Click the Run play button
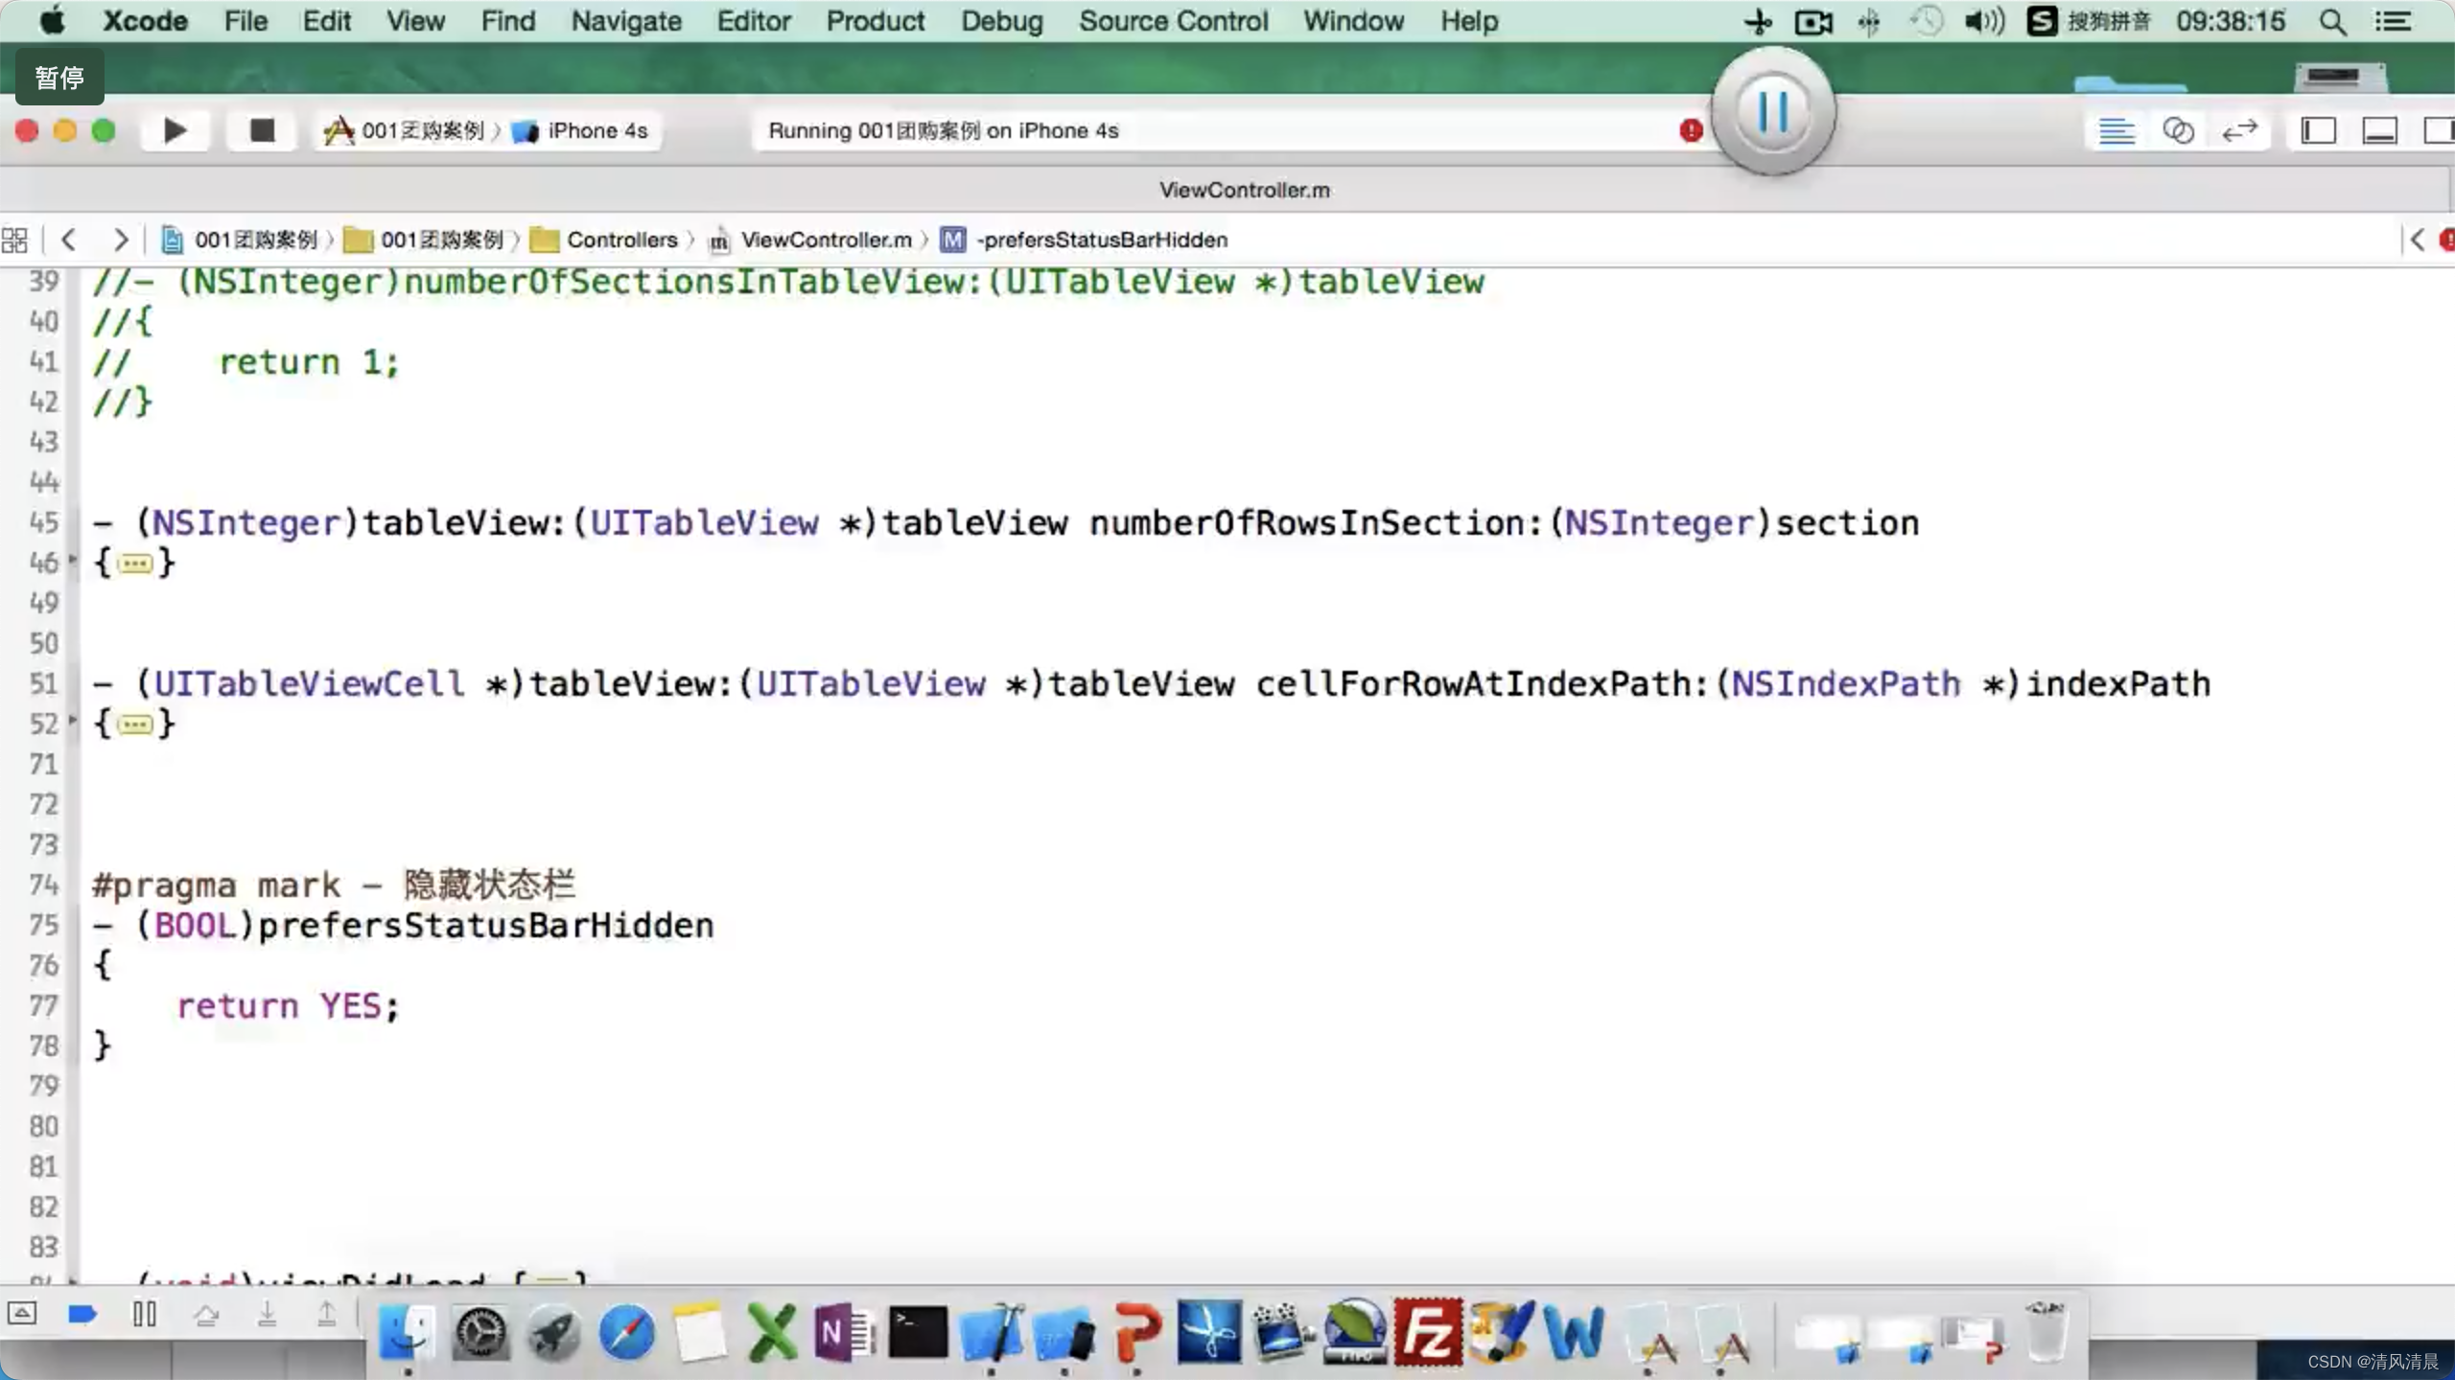The height and width of the screenshot is (1380, 2455). click(x=175, y=130)
